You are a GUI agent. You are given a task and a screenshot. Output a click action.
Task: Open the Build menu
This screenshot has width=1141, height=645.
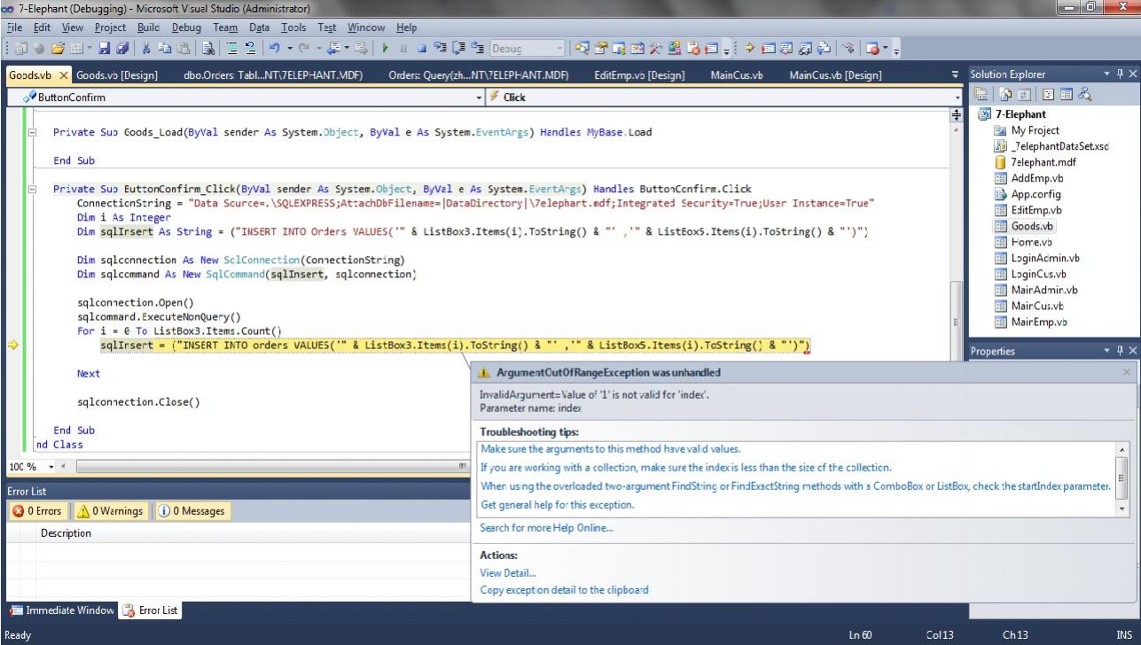150,27
